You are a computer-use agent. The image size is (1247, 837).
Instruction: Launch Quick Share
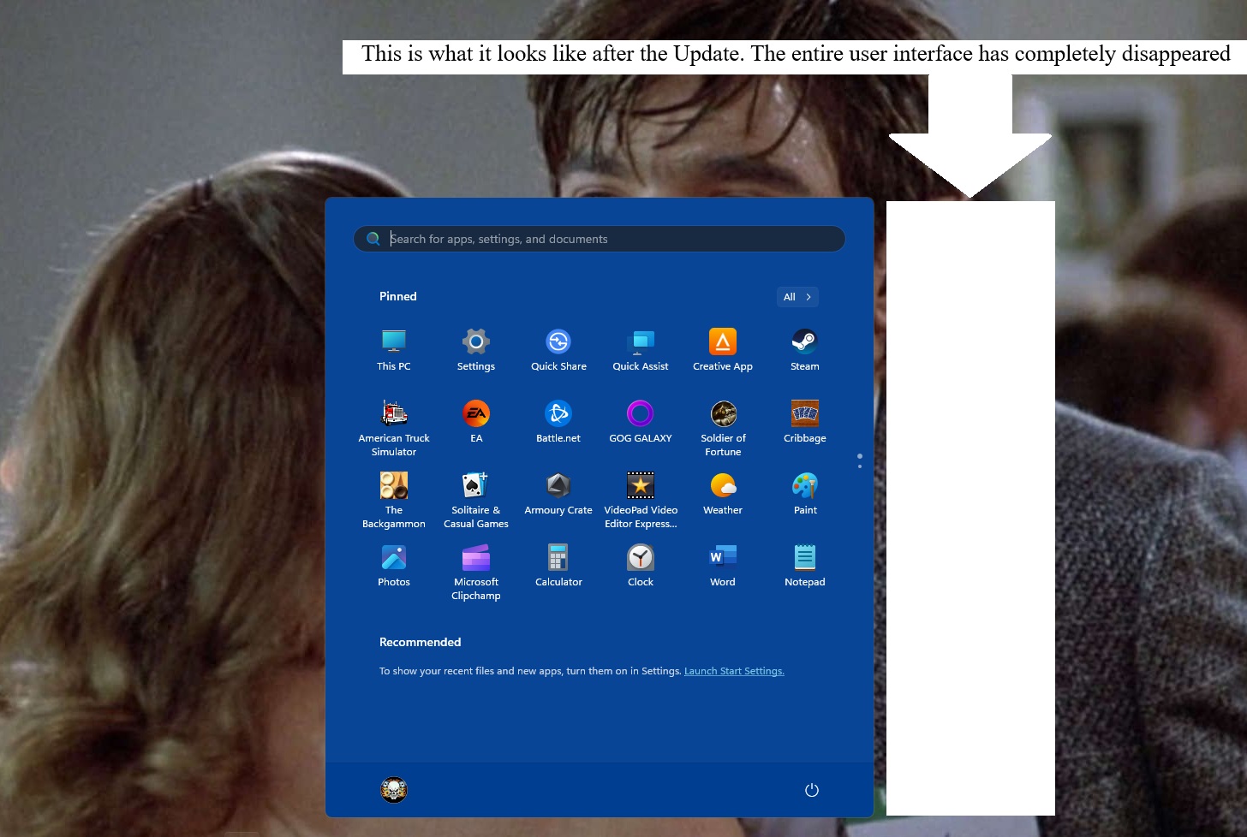[x=558, y=349]
